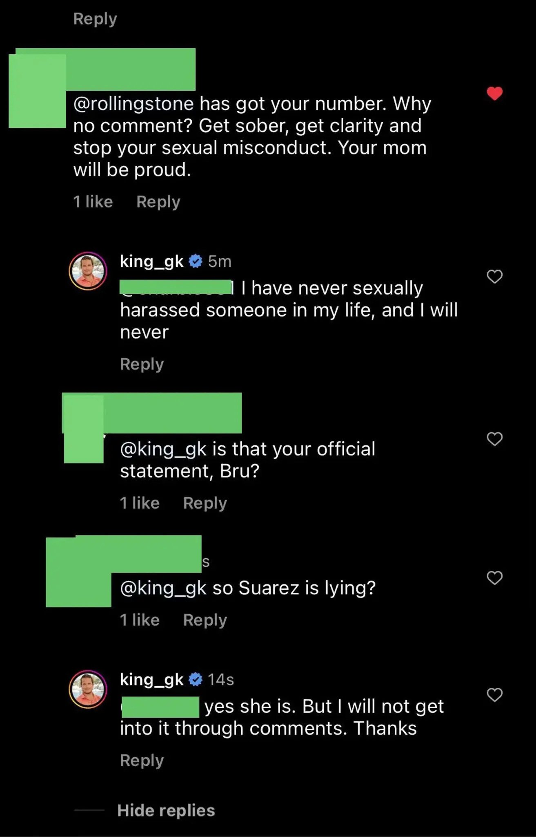This screenshot has height=837, width=536.
Task: Like the 'so Suarez is lying?' comment
Action: (x=494, y=578)
